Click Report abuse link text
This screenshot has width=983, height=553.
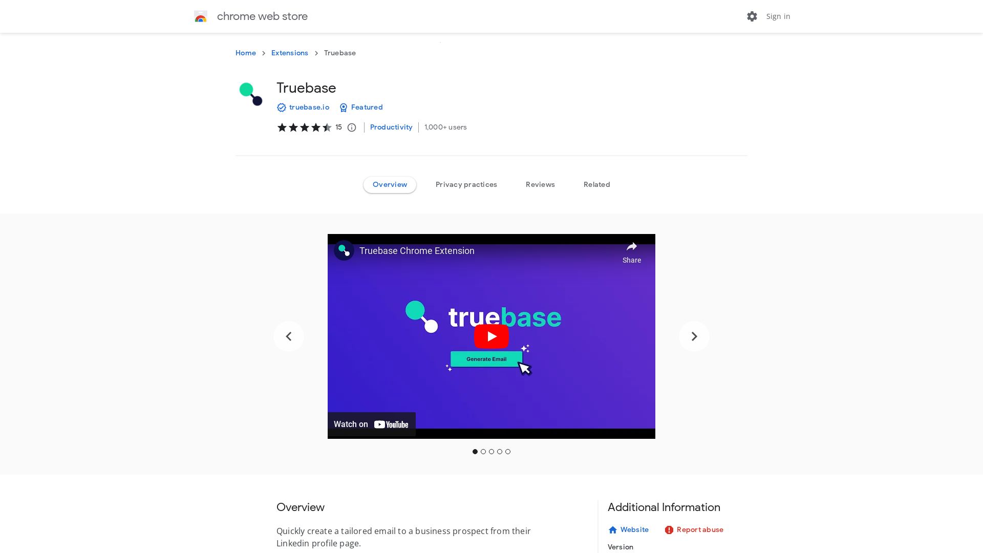coord(700,530)
